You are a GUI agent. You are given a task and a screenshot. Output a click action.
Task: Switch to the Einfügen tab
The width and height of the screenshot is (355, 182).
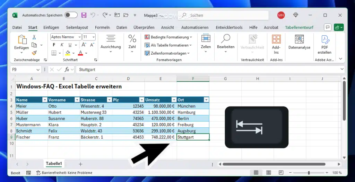51,27
